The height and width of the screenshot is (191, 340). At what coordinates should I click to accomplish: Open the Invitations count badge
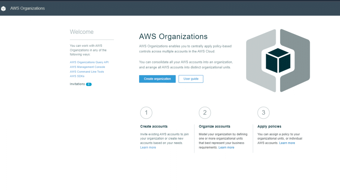coord(89,84)
